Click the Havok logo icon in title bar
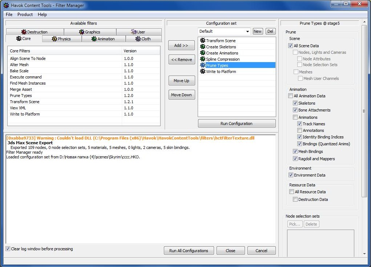This screenshot has width=371, height=267. tap(7, 5)
